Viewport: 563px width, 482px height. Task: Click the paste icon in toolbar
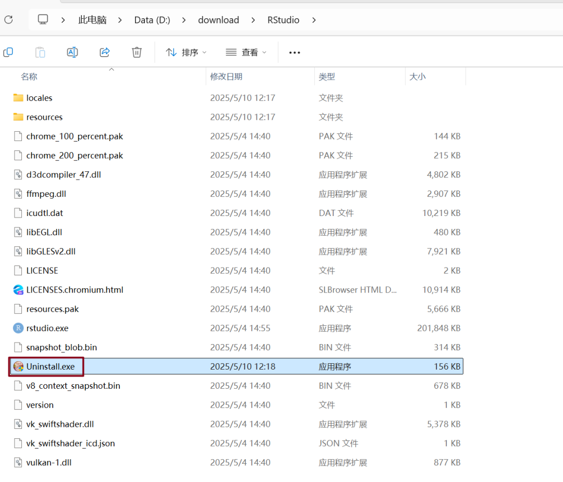tap(40, 53)
